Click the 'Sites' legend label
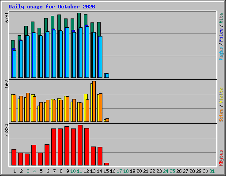The width and height of the screenshot is (226, 176). (221, 115)
